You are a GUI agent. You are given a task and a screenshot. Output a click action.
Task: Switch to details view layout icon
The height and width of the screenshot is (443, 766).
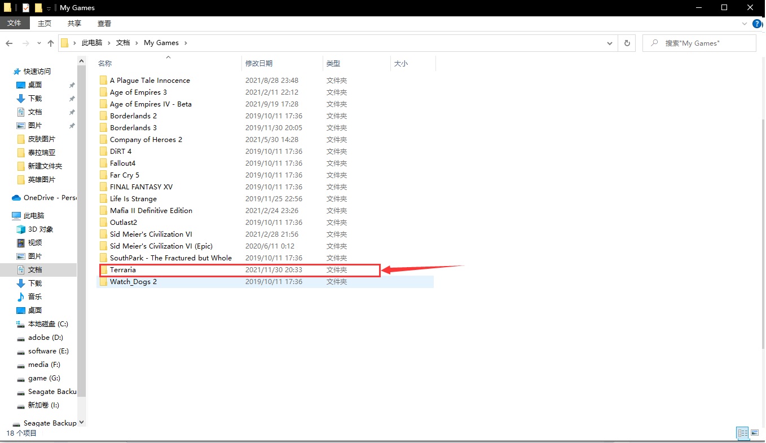pyautogui.click(x=743, y=433)
